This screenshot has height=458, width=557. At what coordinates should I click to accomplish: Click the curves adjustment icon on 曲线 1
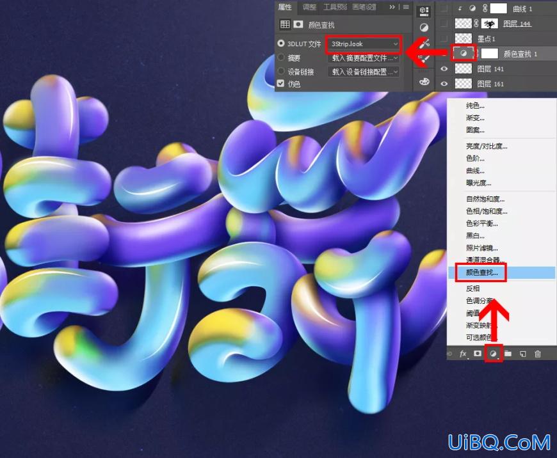tap(472, 8)
